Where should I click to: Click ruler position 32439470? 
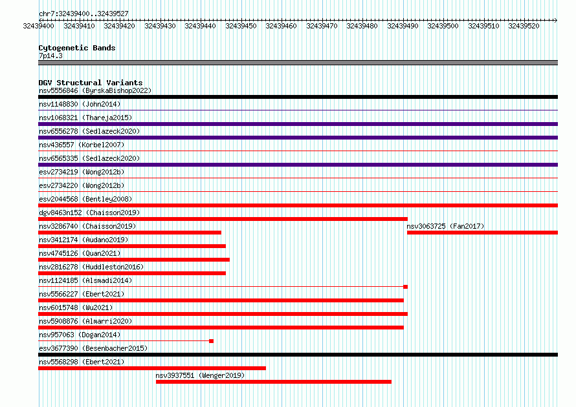click(x=322, y=26)
